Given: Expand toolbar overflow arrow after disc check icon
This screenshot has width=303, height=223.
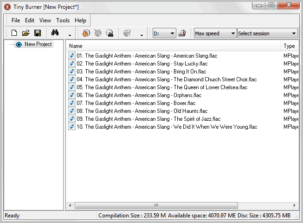Looking at the screenshot, I should click(x=142, y=35).
